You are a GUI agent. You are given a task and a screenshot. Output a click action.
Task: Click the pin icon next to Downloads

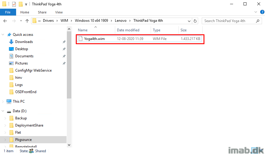point(64,42)
